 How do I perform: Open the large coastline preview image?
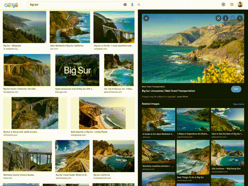click(x=193, y=48)
